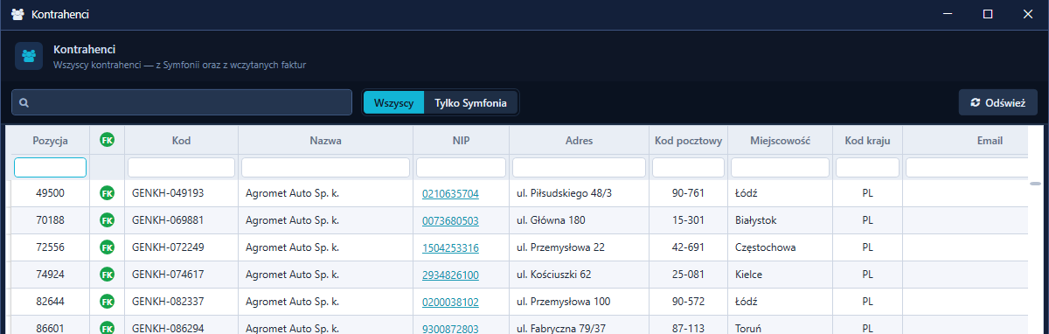
Task: Select cell GENKH-072249
Action: coord(181,247)
